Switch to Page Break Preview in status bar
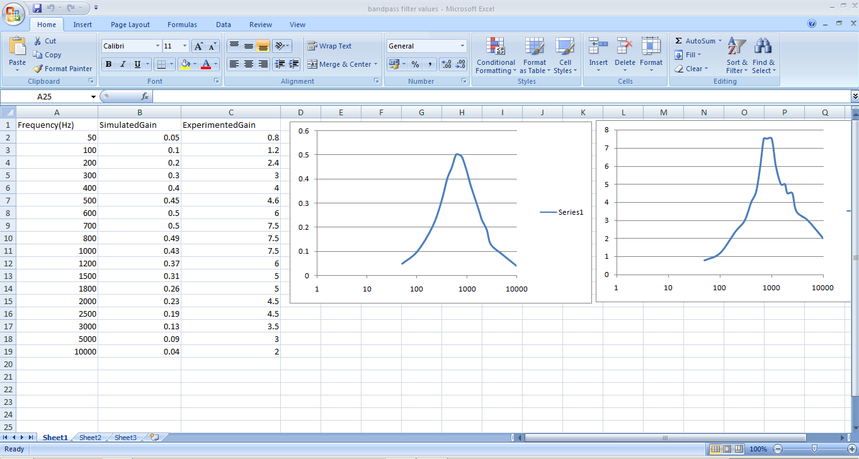 click(x=738, y=449)
